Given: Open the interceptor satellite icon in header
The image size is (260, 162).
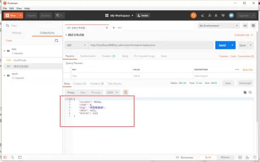Looking at the screenshot, I should 202,15.
